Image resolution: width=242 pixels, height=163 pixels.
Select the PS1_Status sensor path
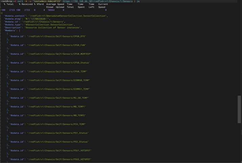pos(58,133)
